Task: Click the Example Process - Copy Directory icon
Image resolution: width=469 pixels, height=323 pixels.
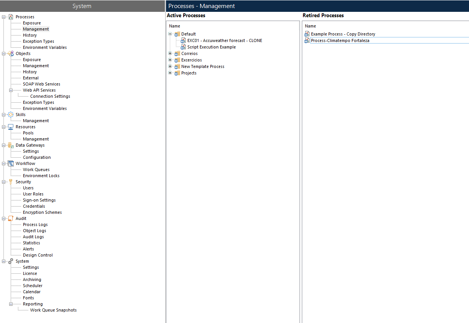Action: [307, 34]
